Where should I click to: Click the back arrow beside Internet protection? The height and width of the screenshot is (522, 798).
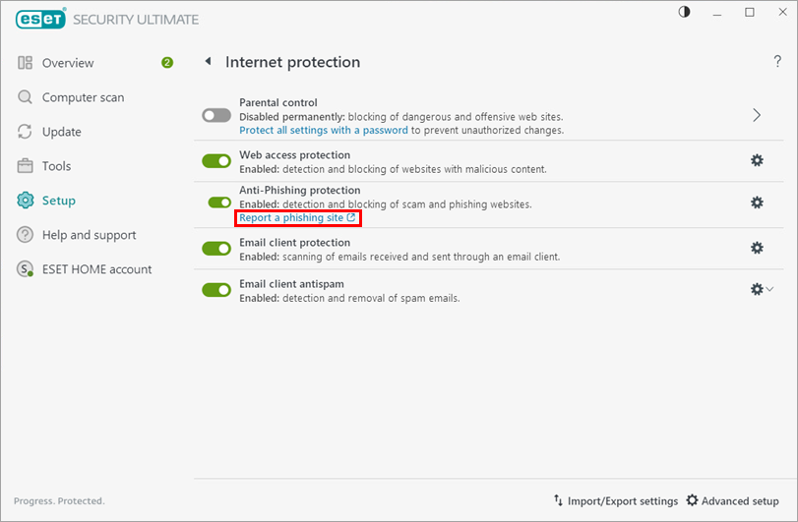point(208,62)
